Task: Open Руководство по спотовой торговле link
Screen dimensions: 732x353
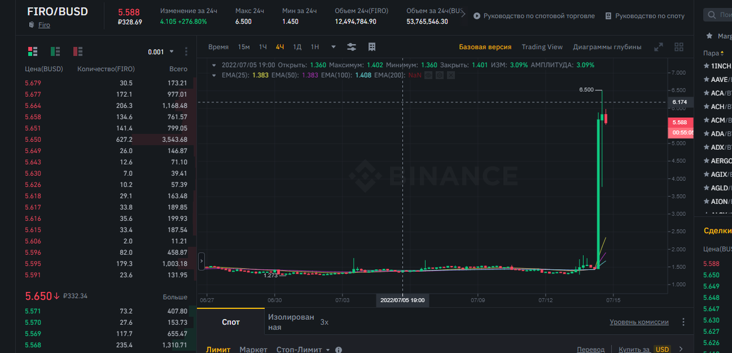Action: (539, 16)
